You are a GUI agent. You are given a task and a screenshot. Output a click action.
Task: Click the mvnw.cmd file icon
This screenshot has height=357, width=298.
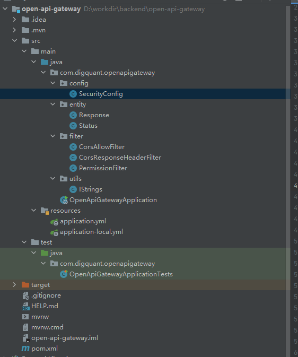pyautogui.click(x=25, y=327)
